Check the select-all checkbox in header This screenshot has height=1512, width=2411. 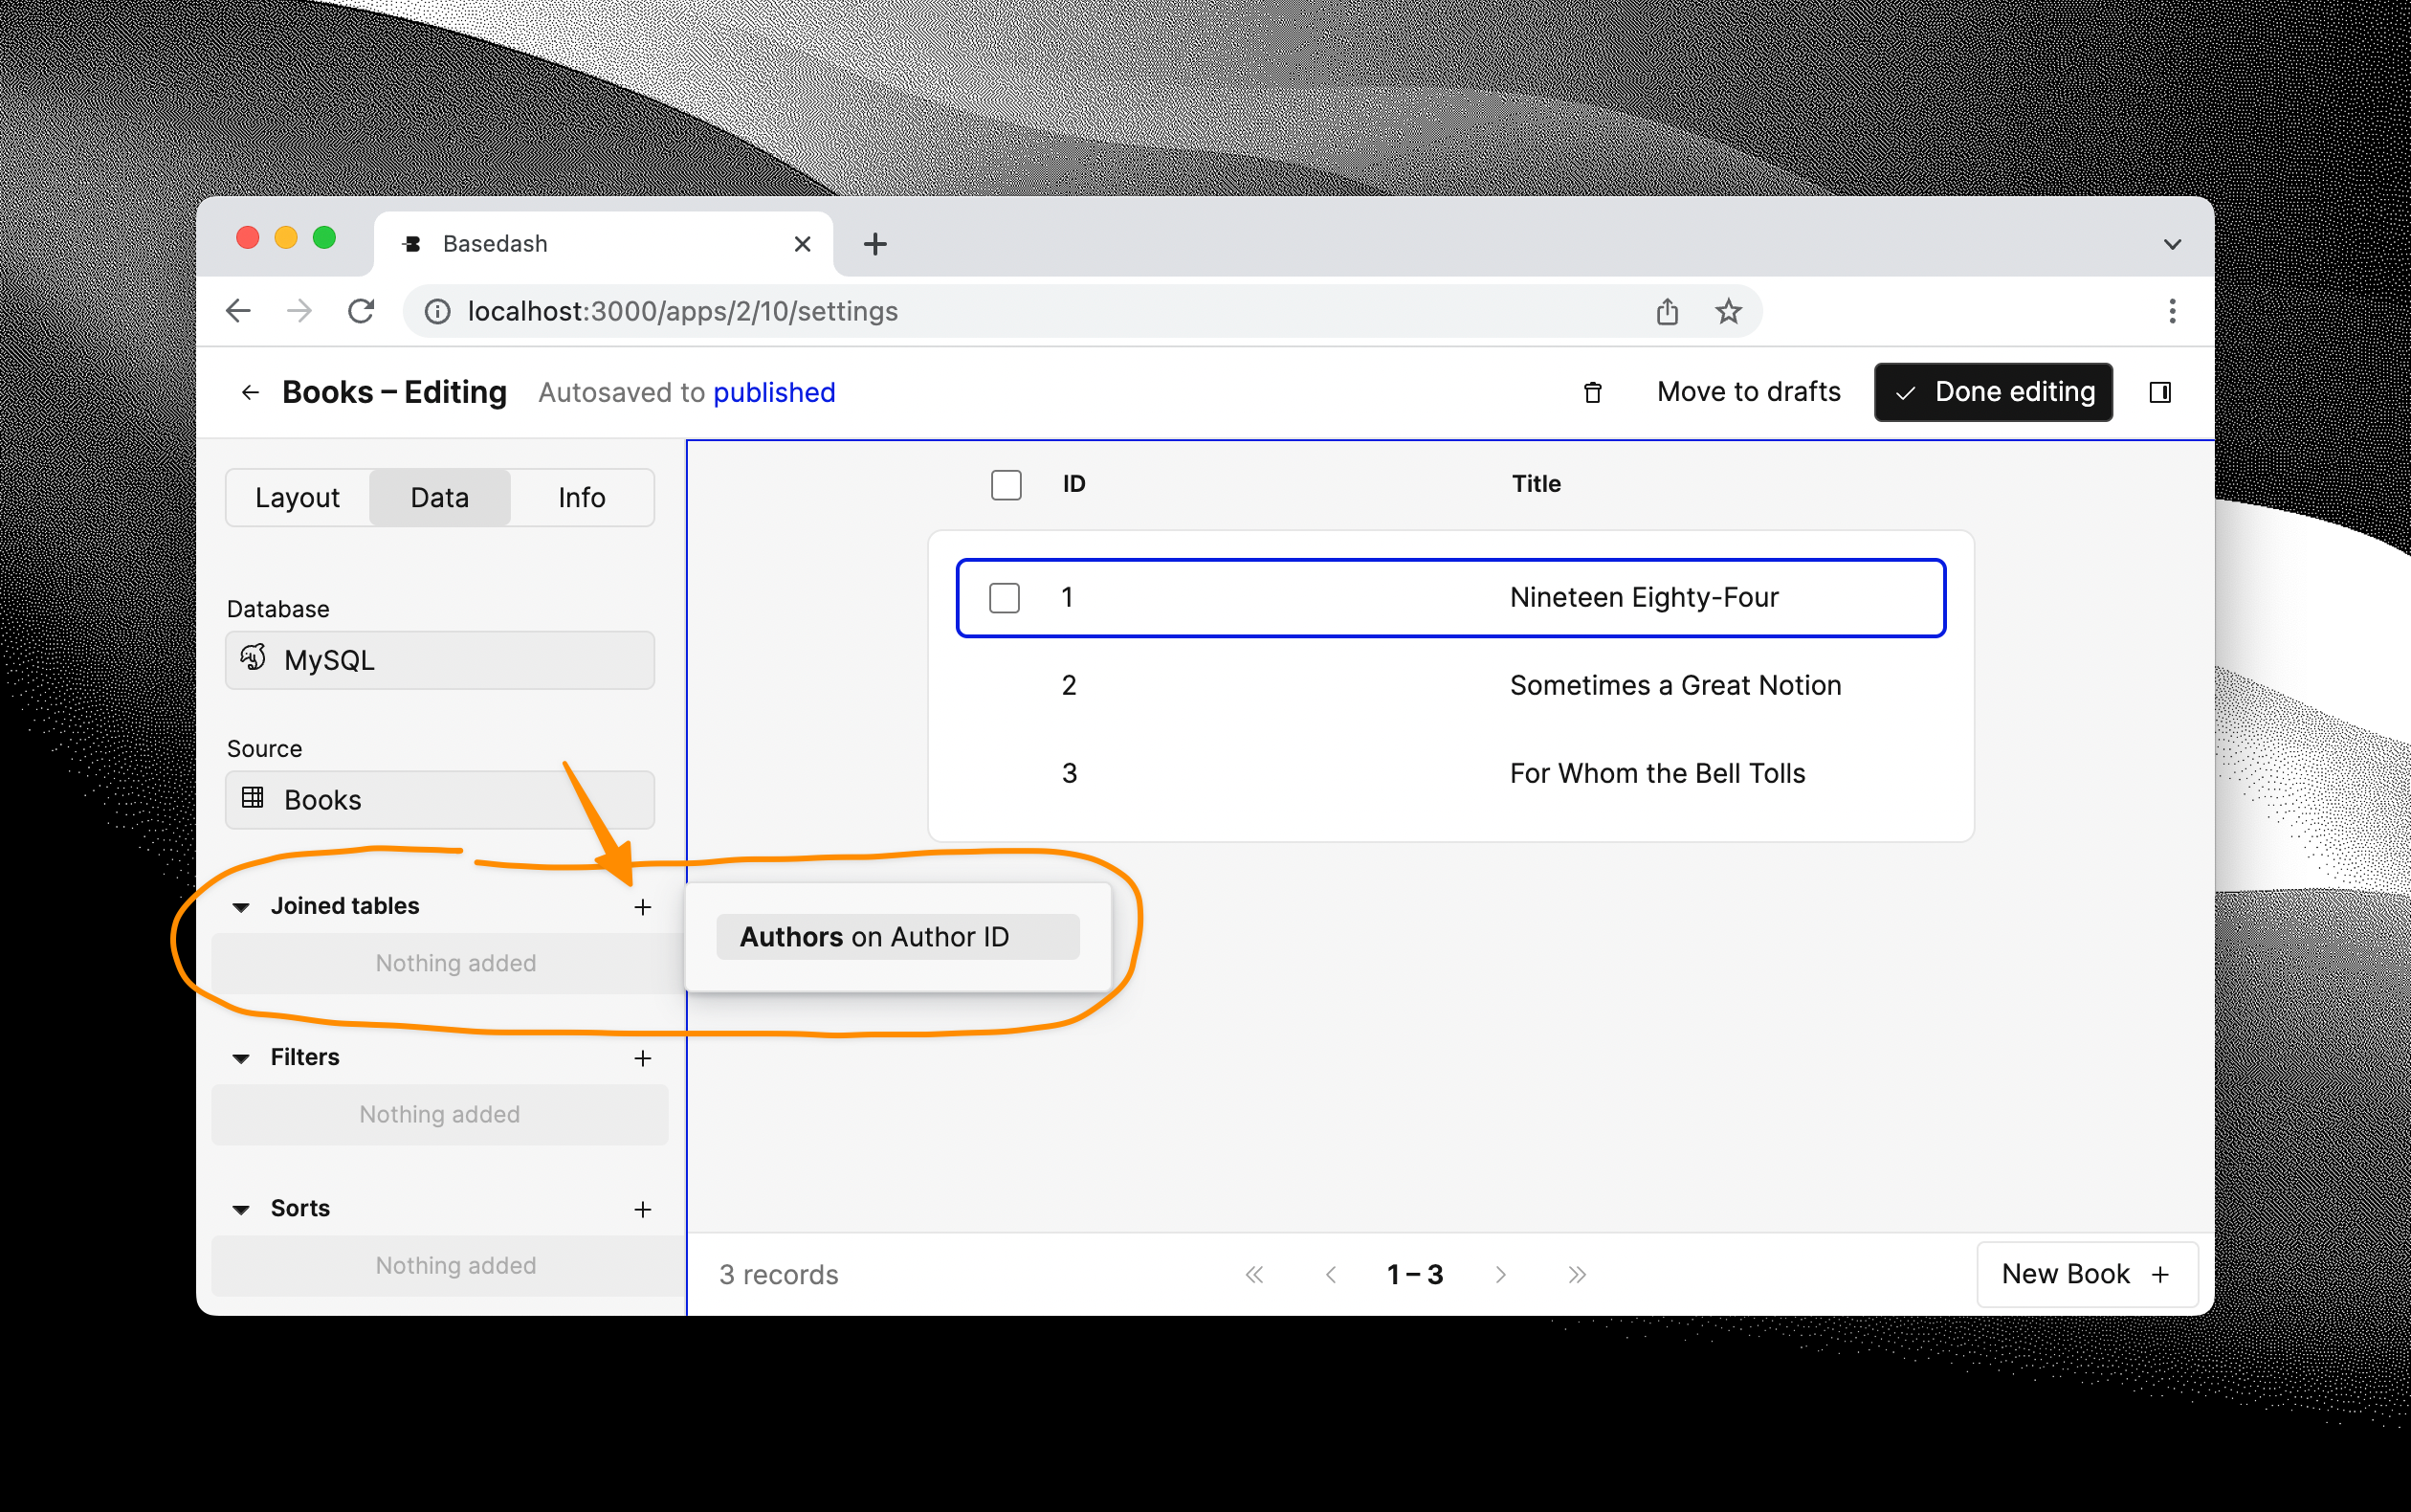(x=1006, y=485)
